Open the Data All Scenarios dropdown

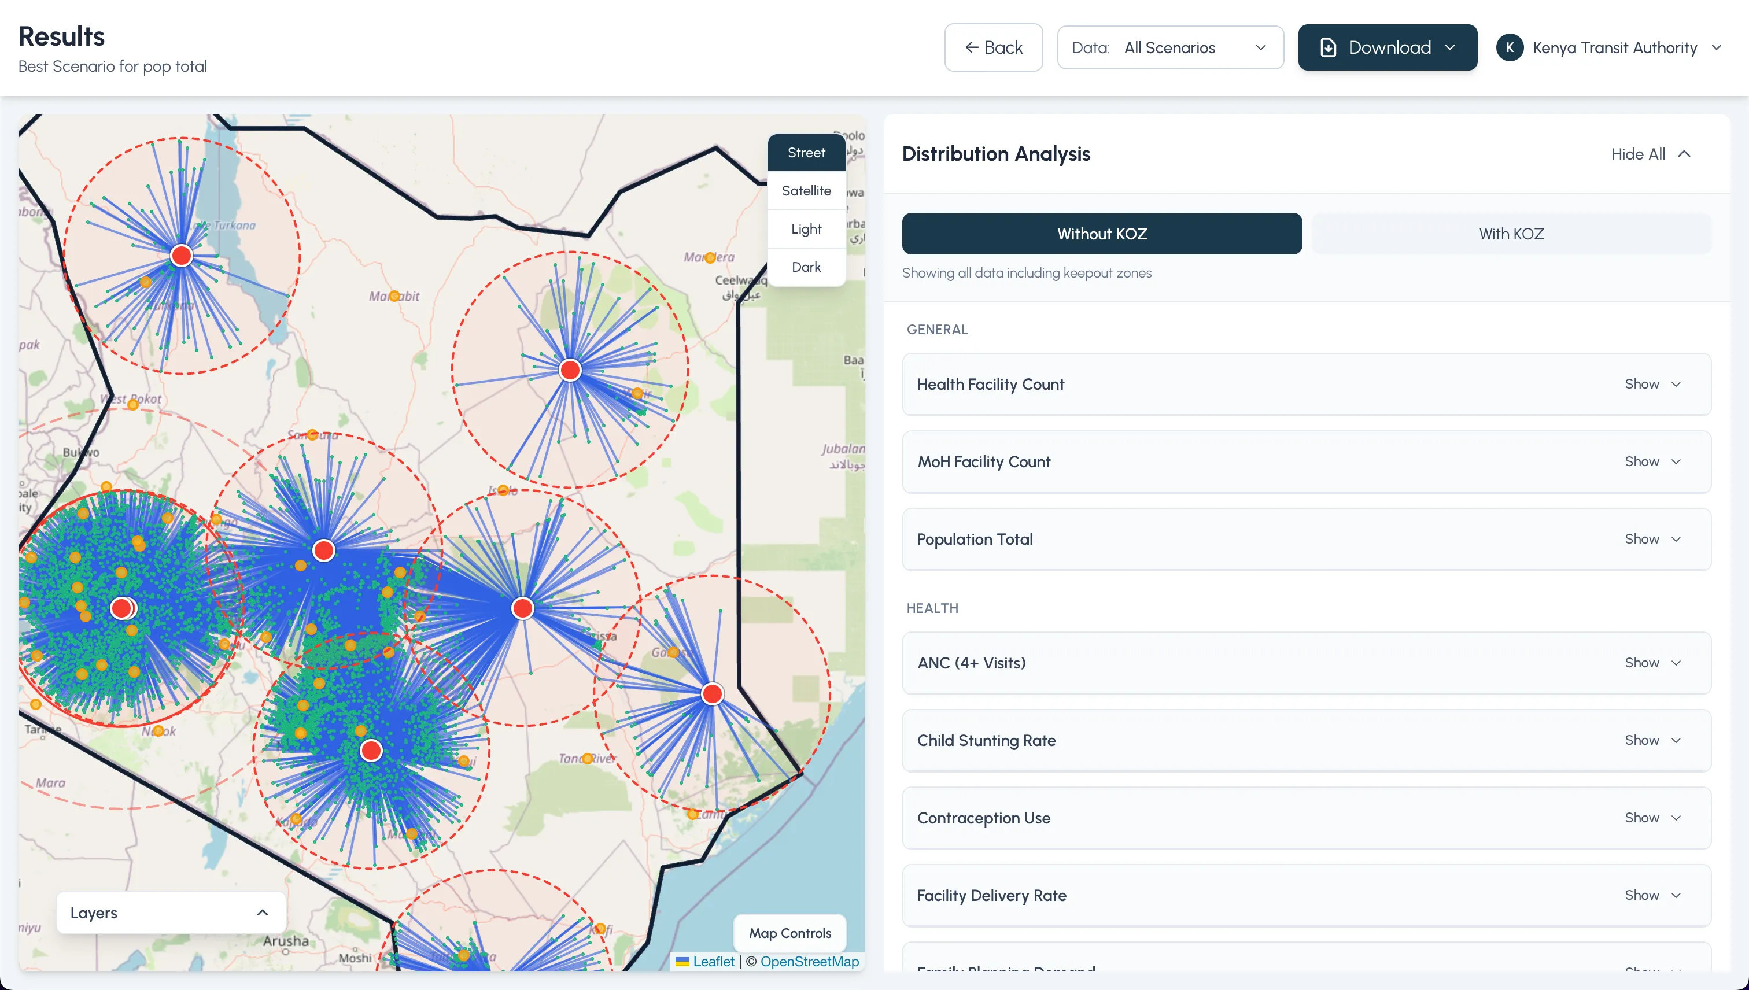click(x=1169, y=47)
